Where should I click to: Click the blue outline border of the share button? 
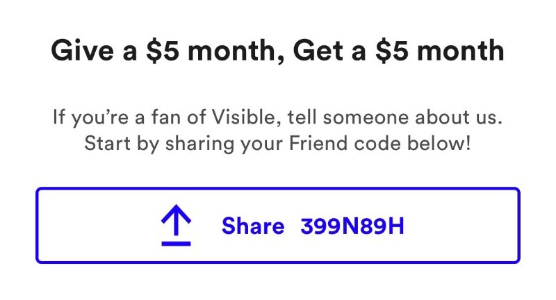pyautogui.click(x=277, y=189)
